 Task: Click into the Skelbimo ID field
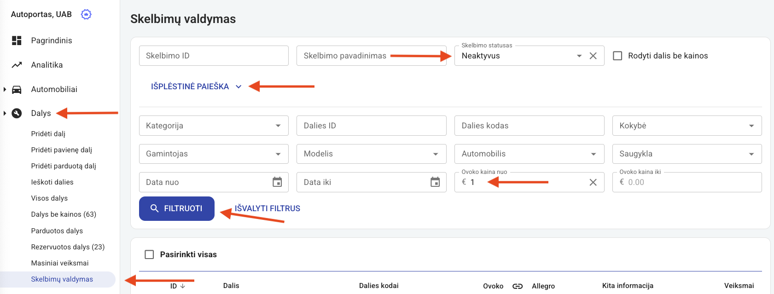tap(214, 56)
